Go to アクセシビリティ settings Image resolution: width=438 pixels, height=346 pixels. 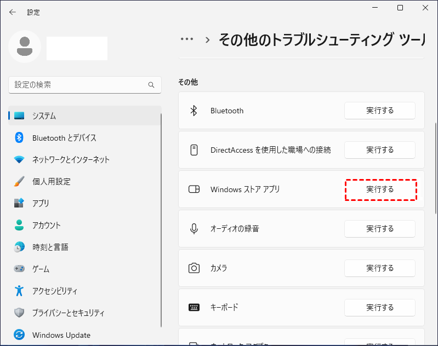coord(55,291)
